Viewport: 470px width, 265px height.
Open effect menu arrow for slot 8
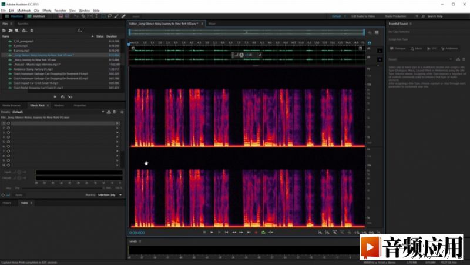117,156
